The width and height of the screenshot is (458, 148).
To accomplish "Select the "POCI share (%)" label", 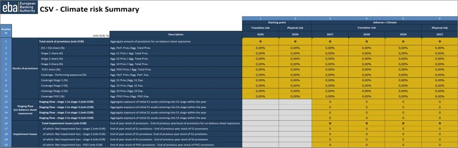I will 51,69.
